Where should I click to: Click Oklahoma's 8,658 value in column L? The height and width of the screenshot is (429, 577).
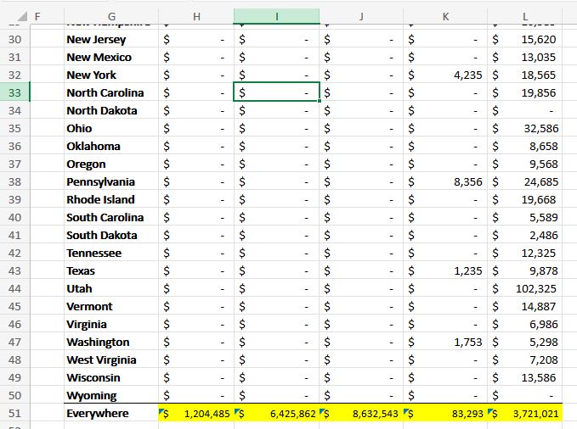click(525, 146)
